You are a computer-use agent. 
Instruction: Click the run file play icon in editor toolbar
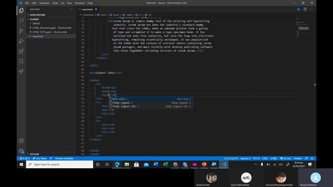click(299, 9)
